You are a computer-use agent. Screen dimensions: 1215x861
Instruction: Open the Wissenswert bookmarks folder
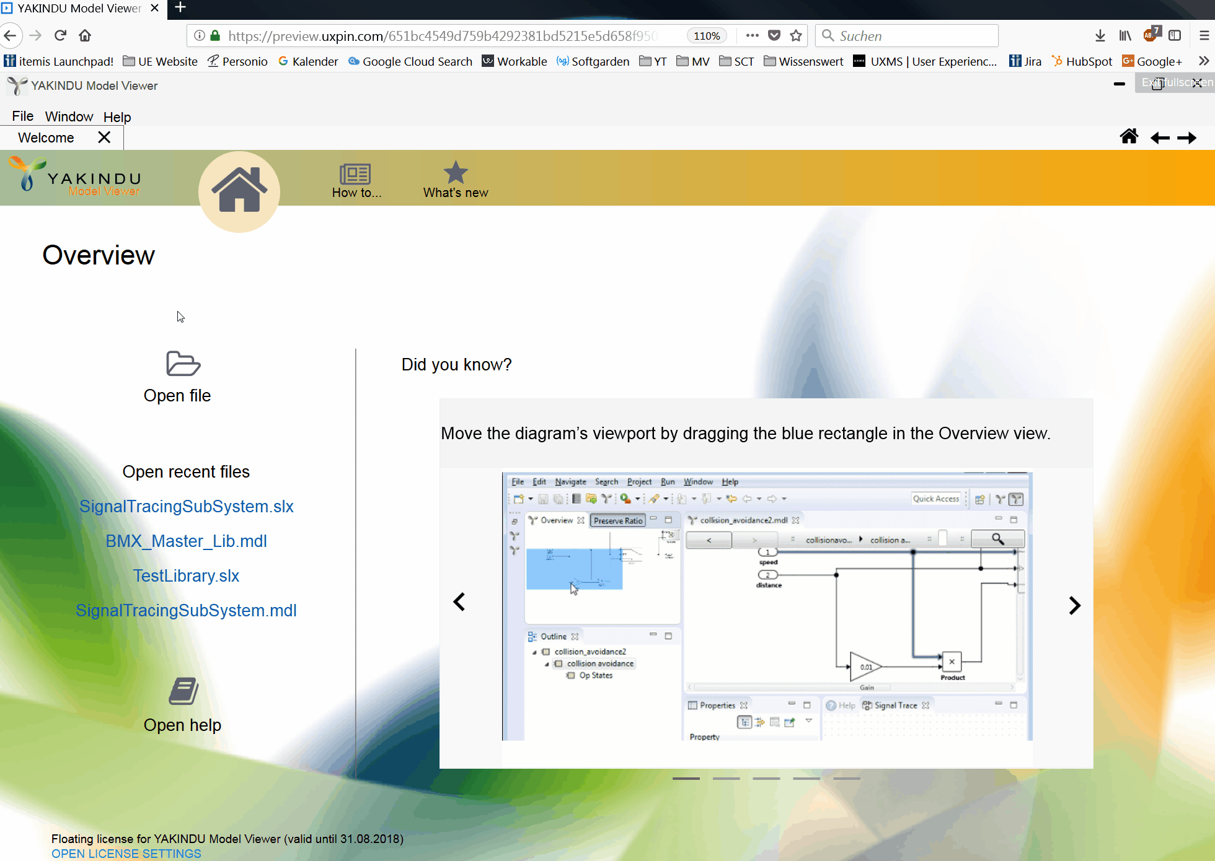click(x=803, y=61)
